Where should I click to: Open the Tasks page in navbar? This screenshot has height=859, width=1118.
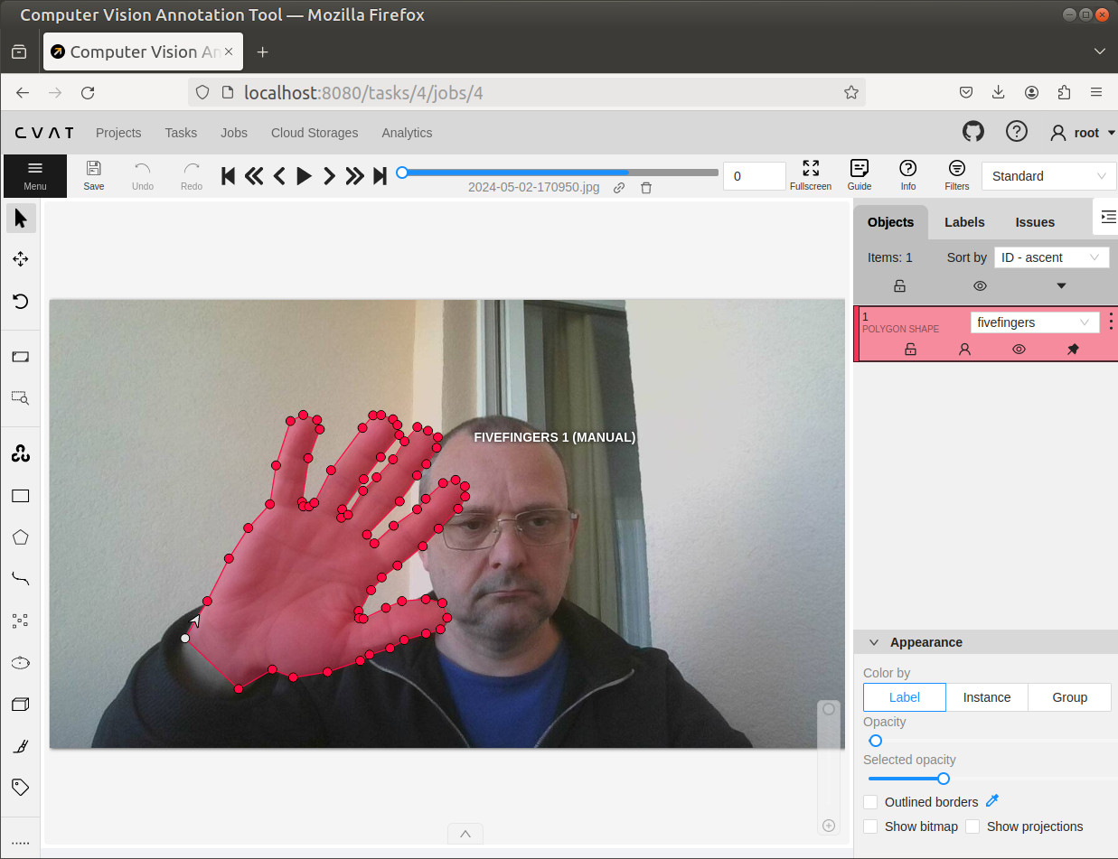(181, 133)
